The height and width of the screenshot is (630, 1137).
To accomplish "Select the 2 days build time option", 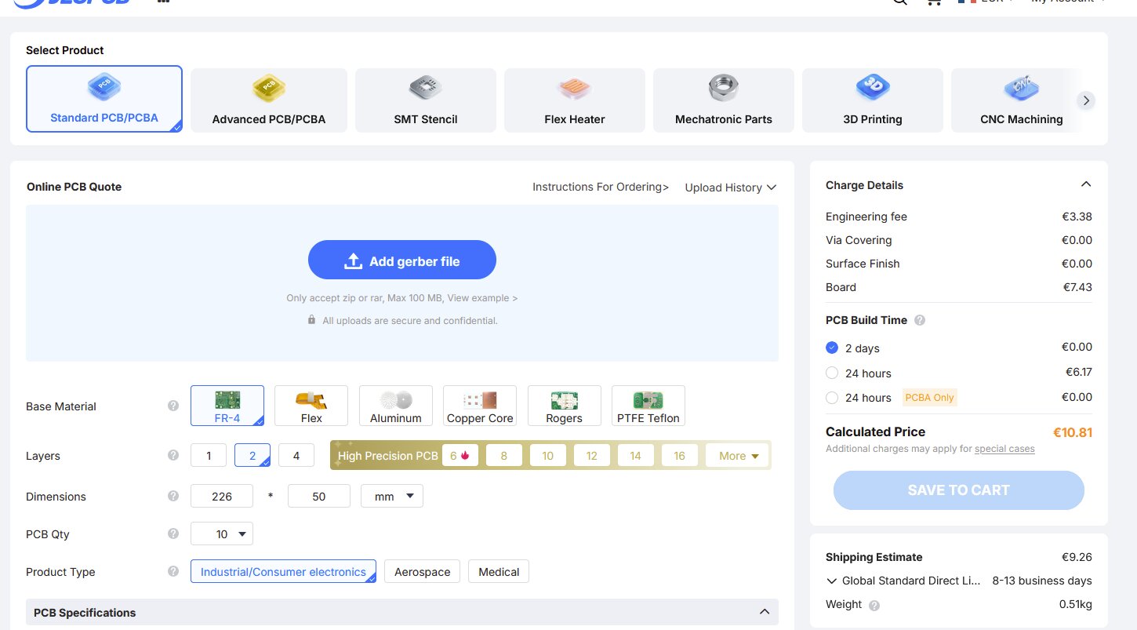I will pyautogui.click(x=832, y=348).
